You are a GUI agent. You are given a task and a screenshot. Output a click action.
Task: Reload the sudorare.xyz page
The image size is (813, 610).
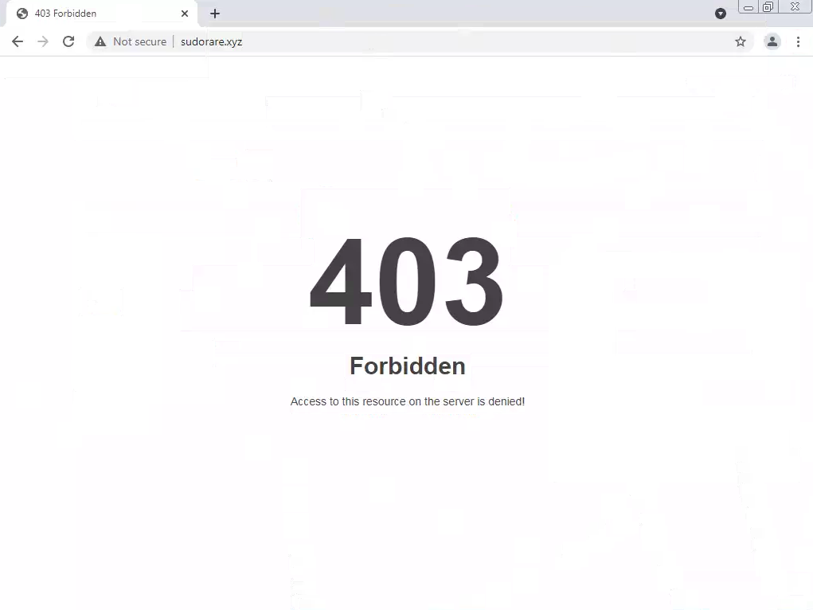[x=68, y=41]
